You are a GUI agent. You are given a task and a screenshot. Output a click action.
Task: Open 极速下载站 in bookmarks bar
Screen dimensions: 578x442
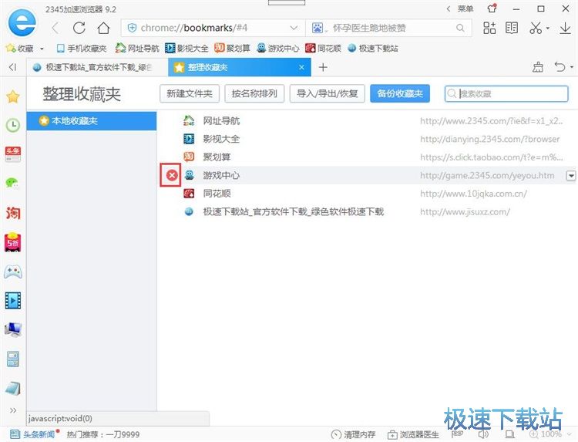point(373,49)
